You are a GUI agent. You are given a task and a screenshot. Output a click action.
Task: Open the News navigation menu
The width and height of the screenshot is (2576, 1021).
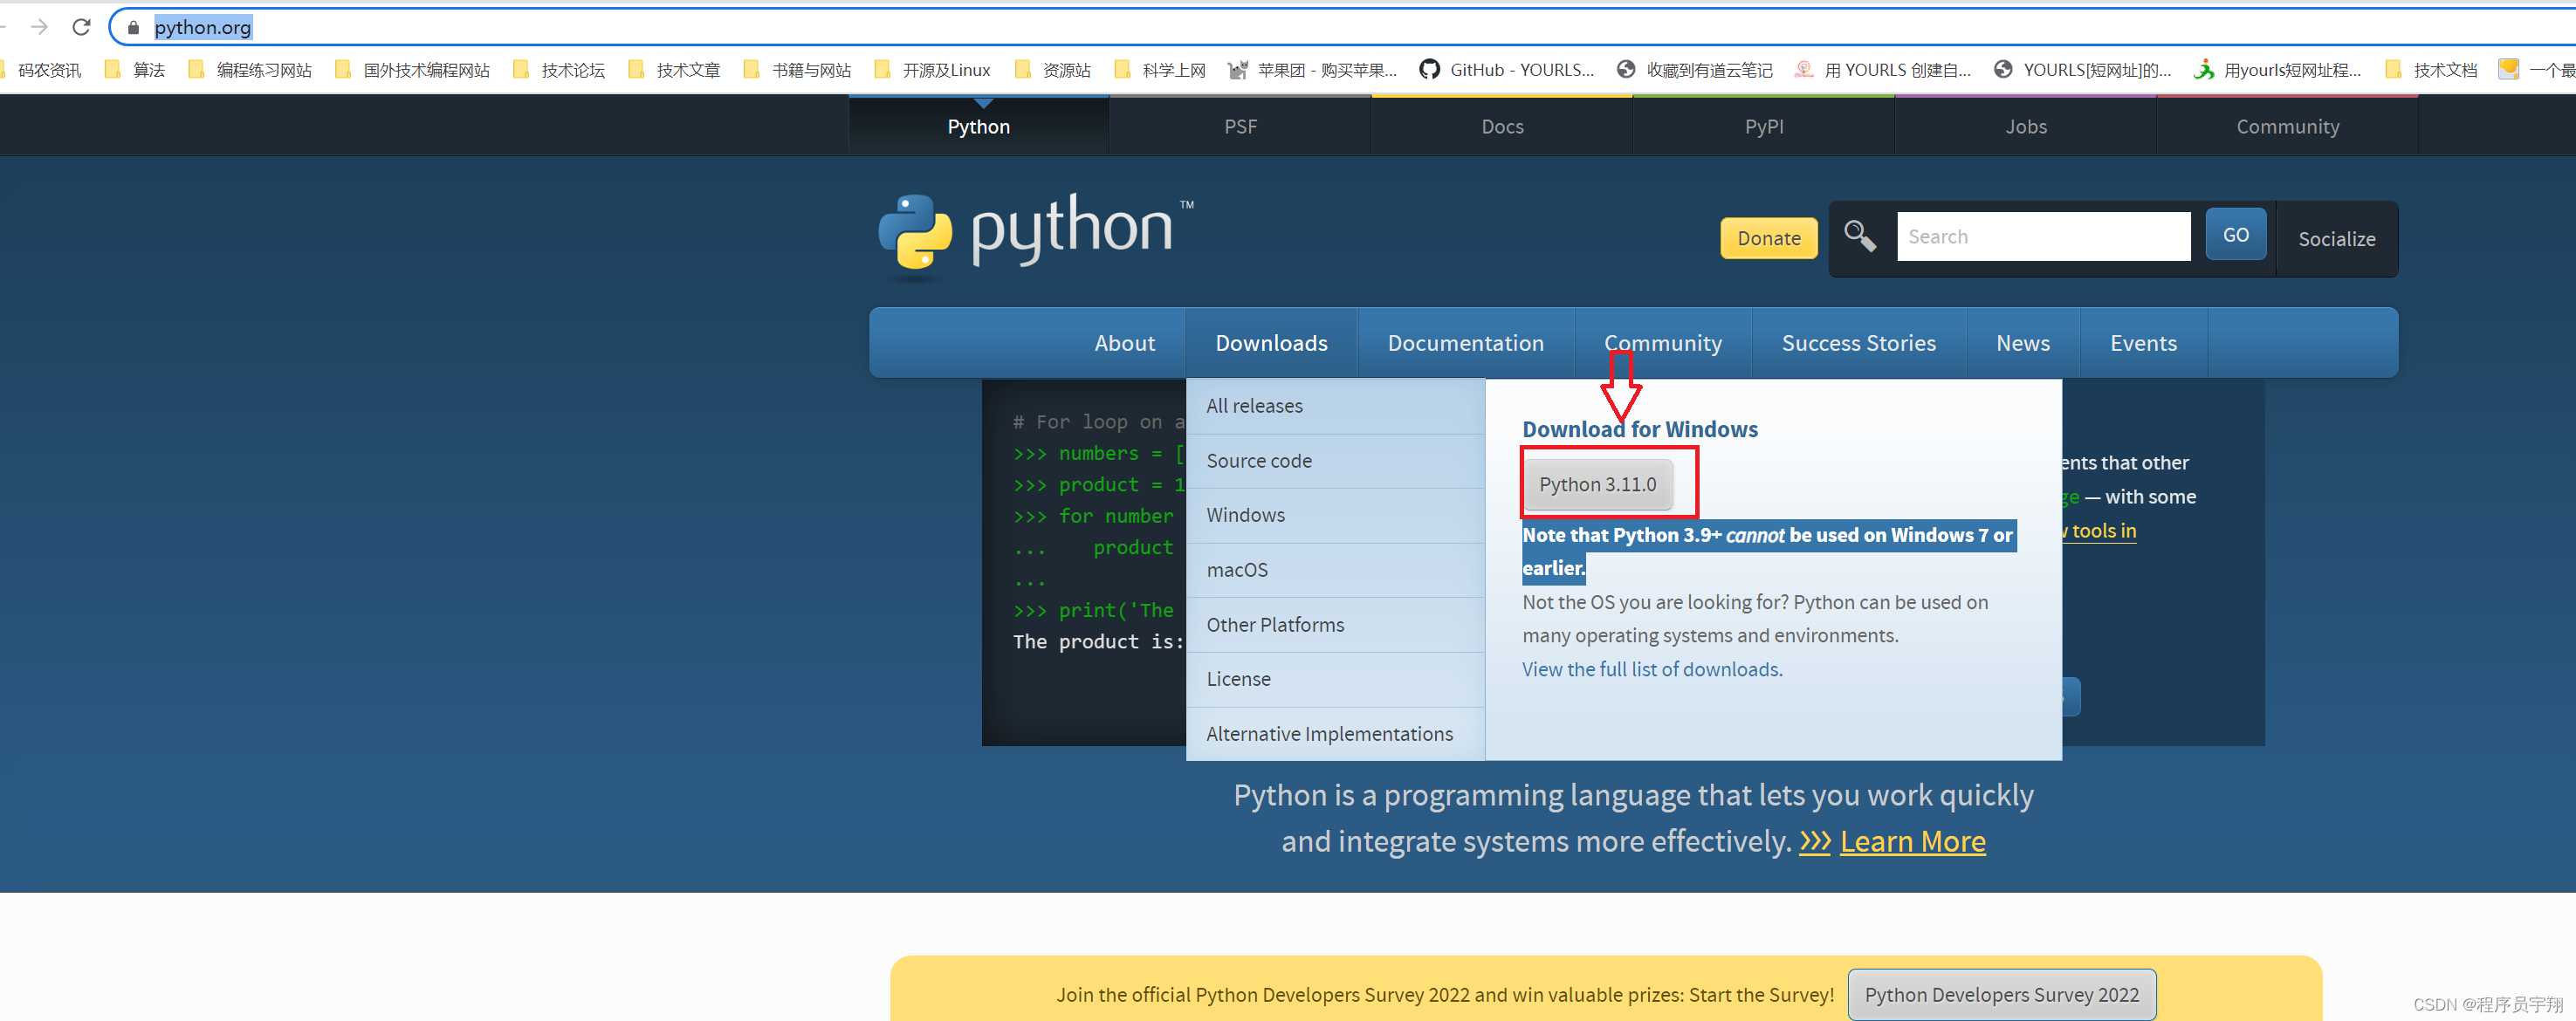[2022, 343]
